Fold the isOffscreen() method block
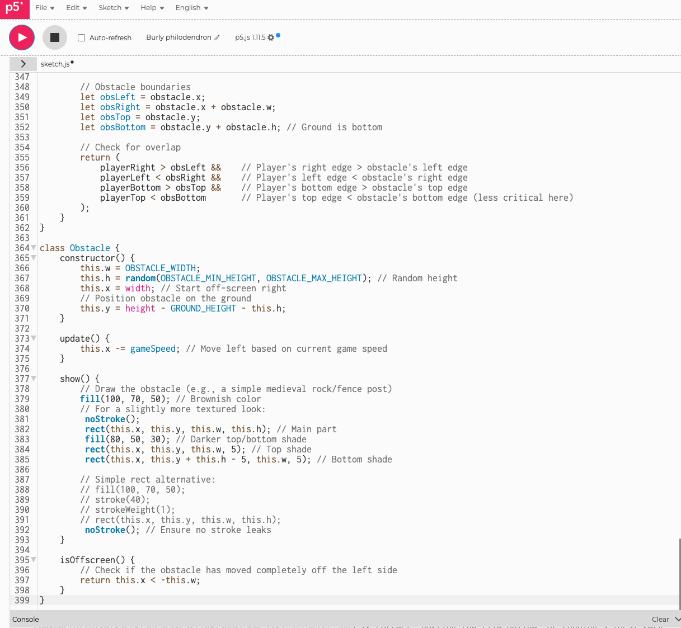 click(34, 560)
